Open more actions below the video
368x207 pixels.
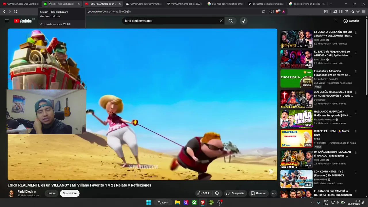pos(274,193)
